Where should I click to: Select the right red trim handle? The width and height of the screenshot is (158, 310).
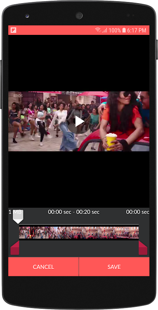(x=143, y=248)
